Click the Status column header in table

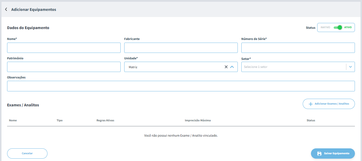click(311, 120)
